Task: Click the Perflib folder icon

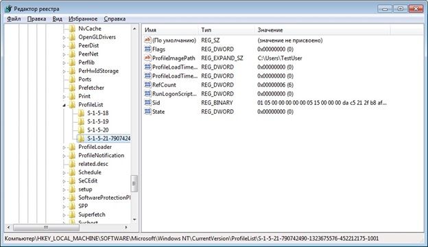Action: click(72, 62)
